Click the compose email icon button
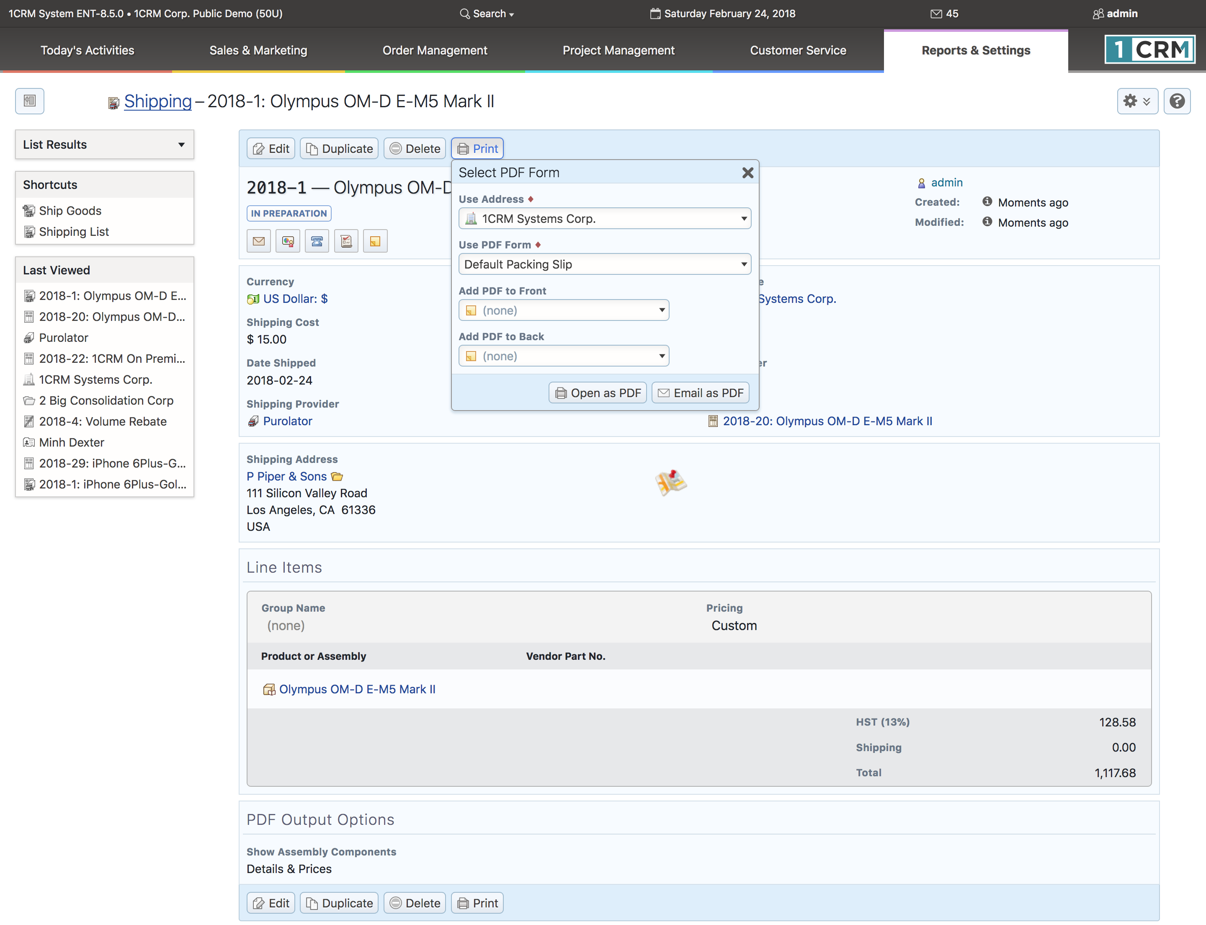The height and width of the screenshot is (925, 1206). (x=259, y=241)
